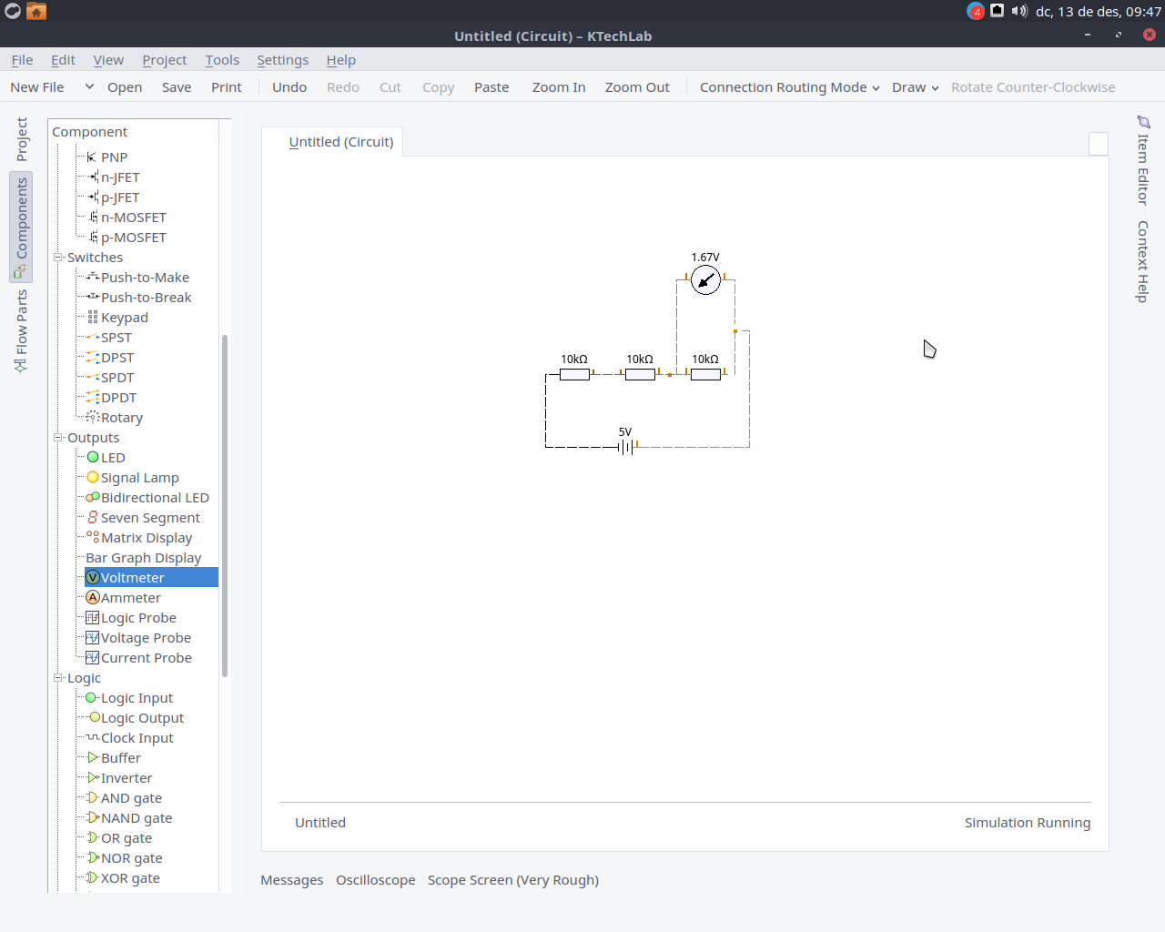
Task: Open the Draw dropdown menu
Action: [x=915, y=87]
